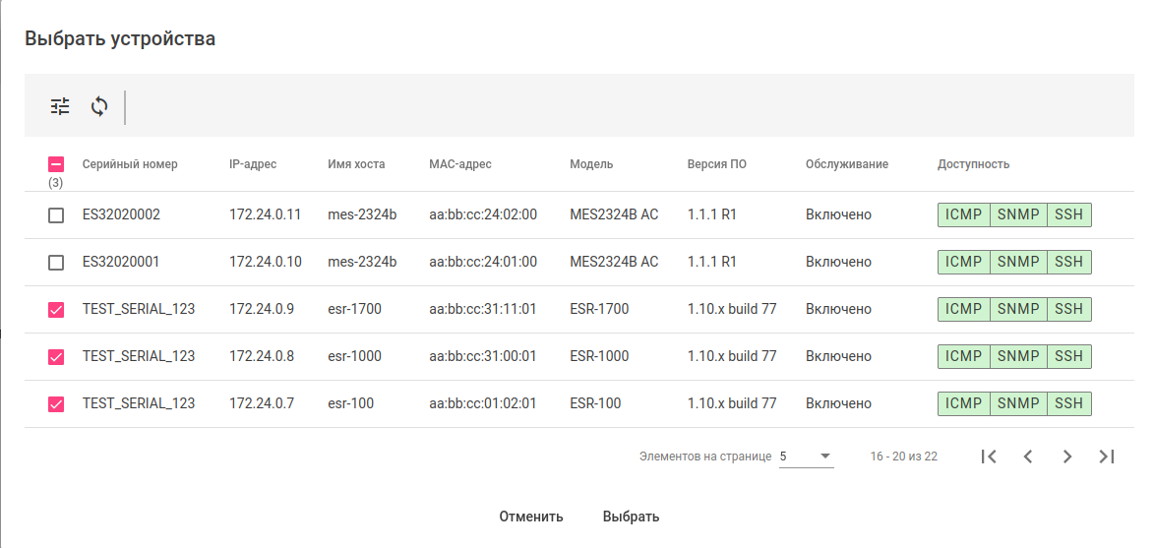Go to the previous page arrow
The width and height of the screenshot is (1154, 548).
[x=1028, y=457]
